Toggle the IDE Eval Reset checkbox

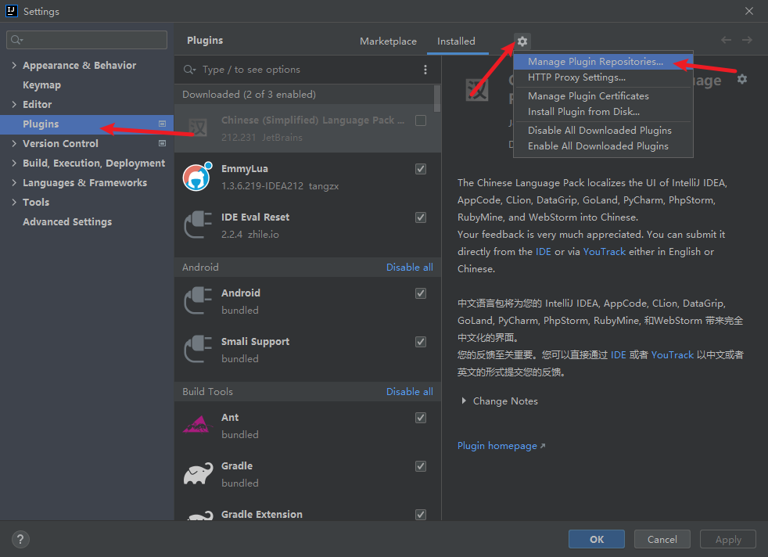coord(420,217)
